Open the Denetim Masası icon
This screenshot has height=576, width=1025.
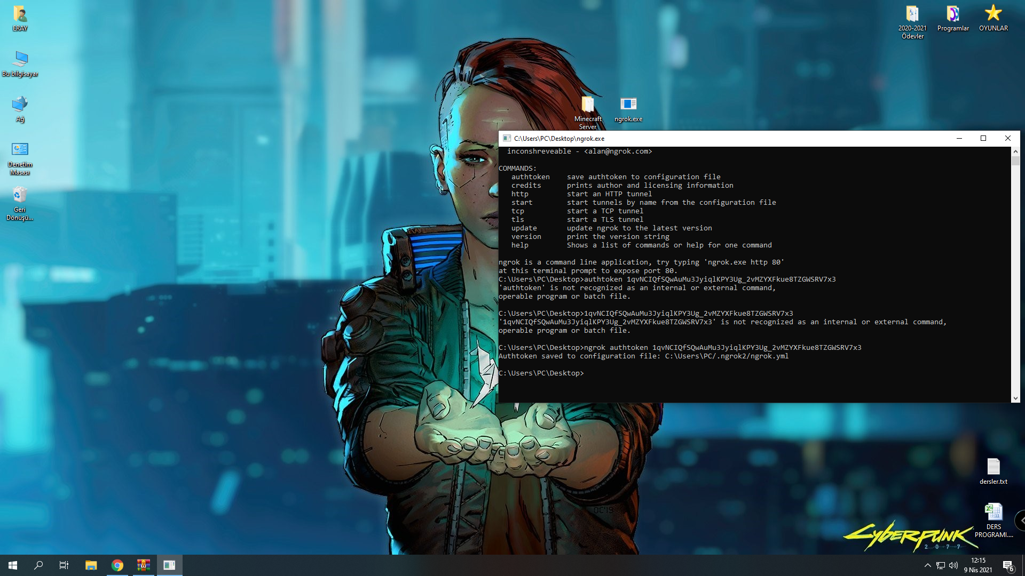20,150
